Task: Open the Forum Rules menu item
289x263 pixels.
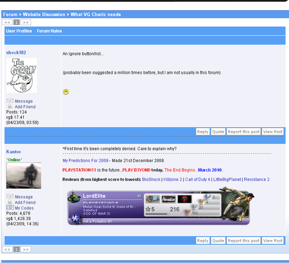Action: coord(49,31)
